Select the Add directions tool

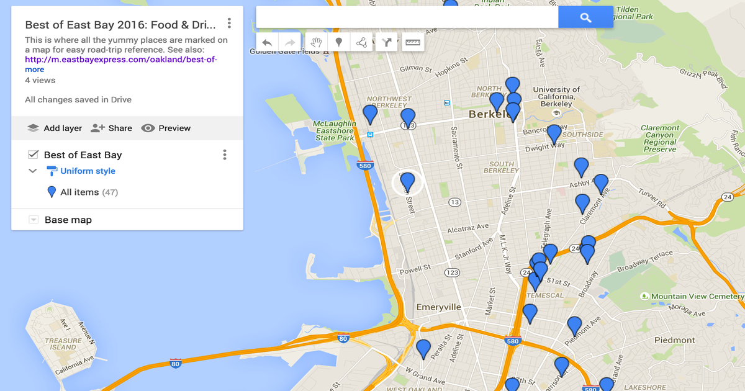[x=387, y=42]
